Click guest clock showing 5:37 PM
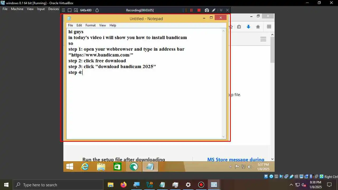 tap(263, 167)
